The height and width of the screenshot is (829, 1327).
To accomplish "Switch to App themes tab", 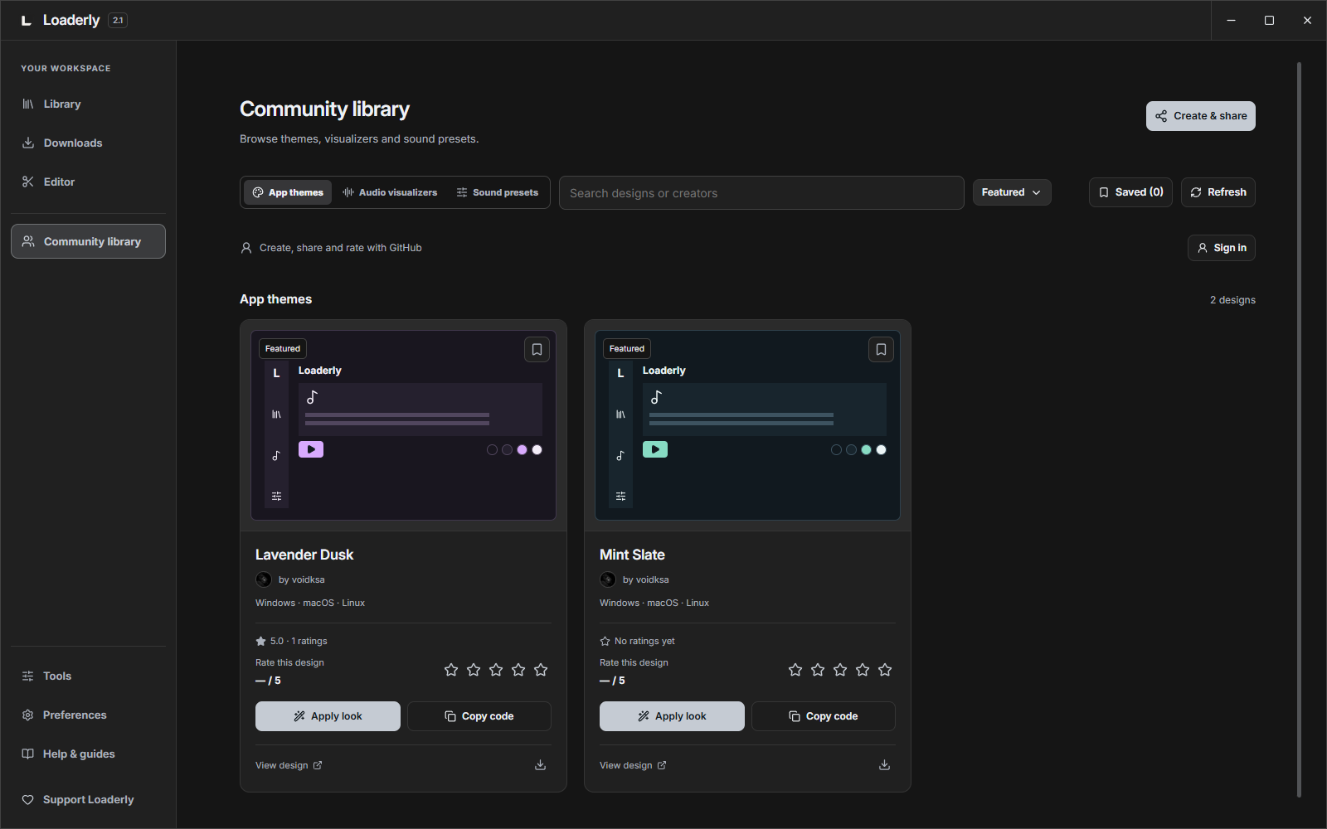I will [288, 192].
